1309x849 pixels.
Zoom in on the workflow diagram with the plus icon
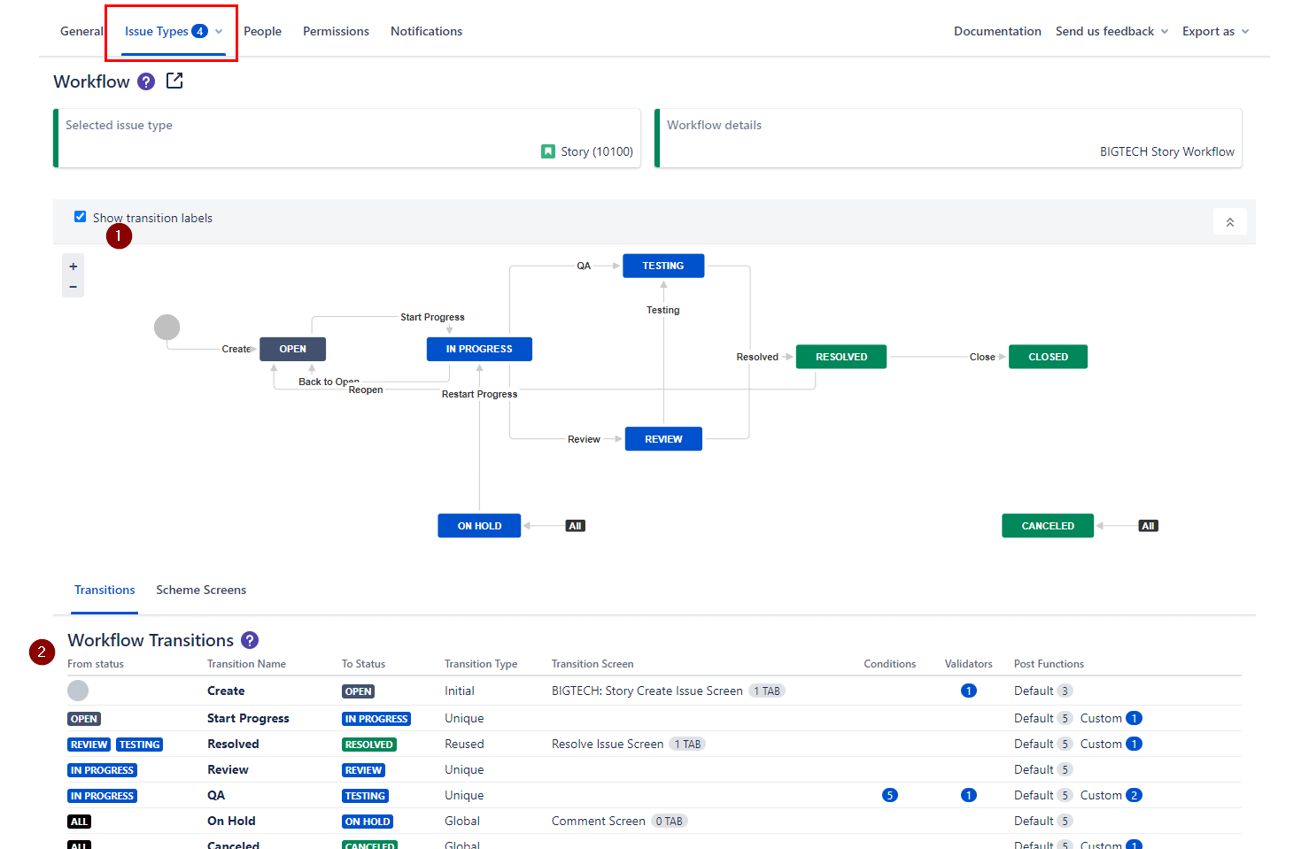[73, 265]
